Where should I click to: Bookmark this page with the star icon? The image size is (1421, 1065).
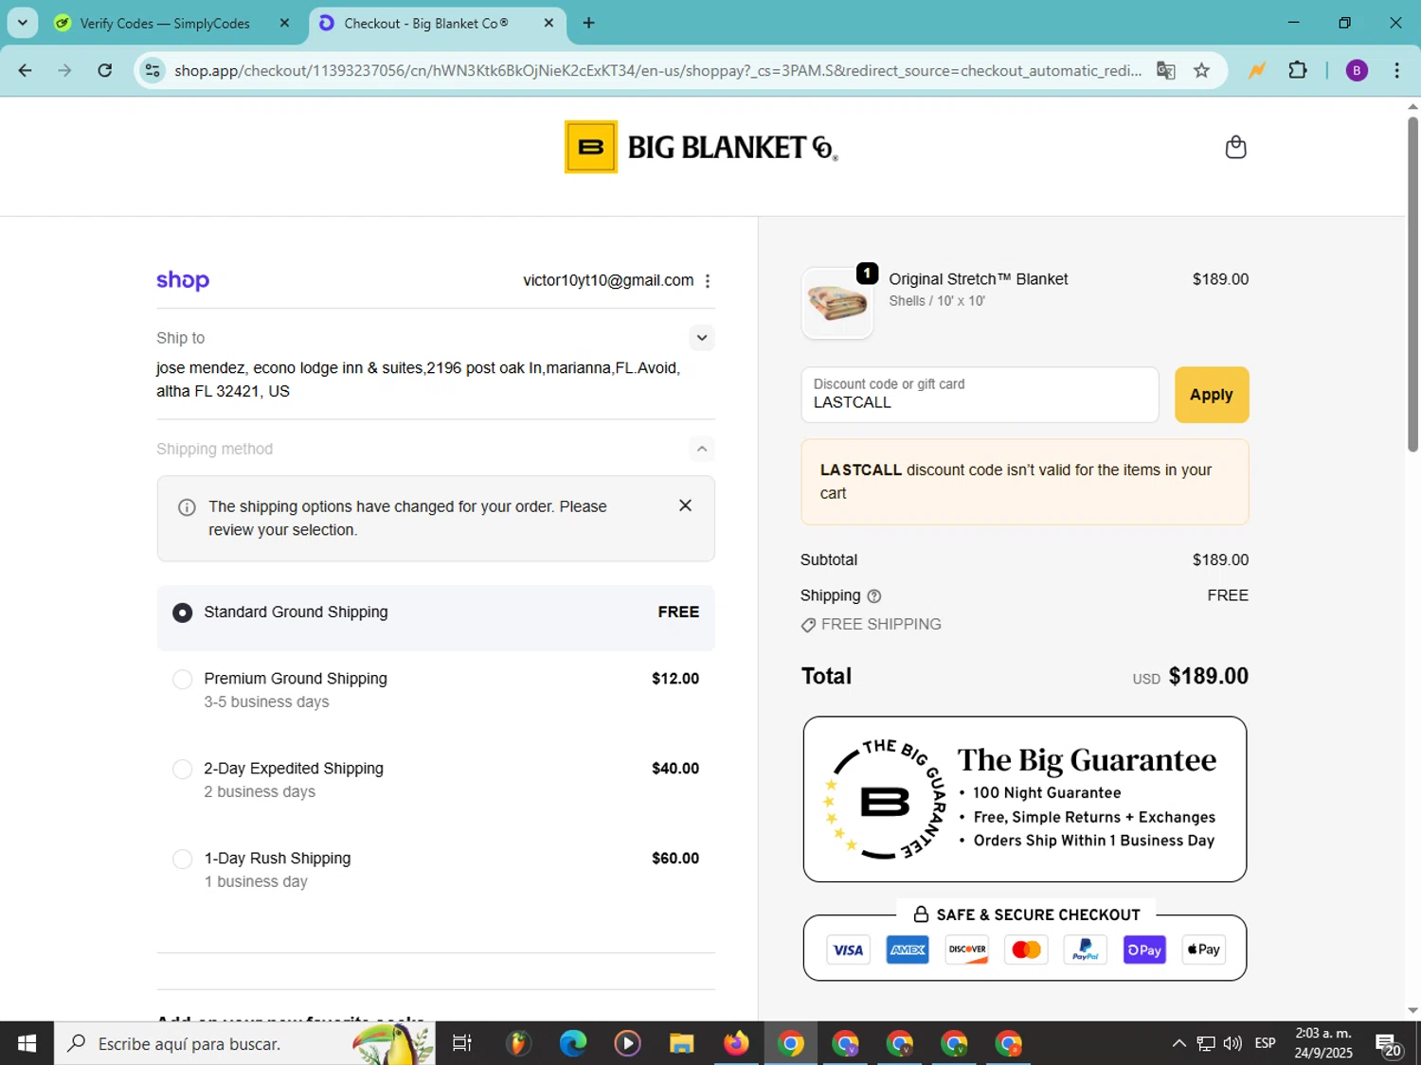coord(1201,70)
